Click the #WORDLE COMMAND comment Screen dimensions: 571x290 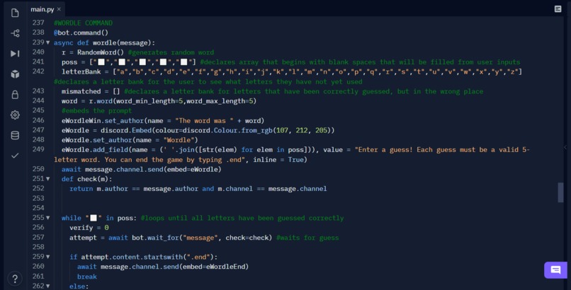pyautogui.click(x=83, y=23)
